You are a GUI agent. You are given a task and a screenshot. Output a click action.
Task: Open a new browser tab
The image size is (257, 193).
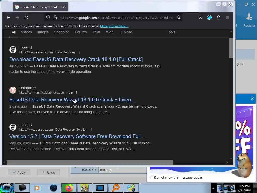tap(74, 7)
